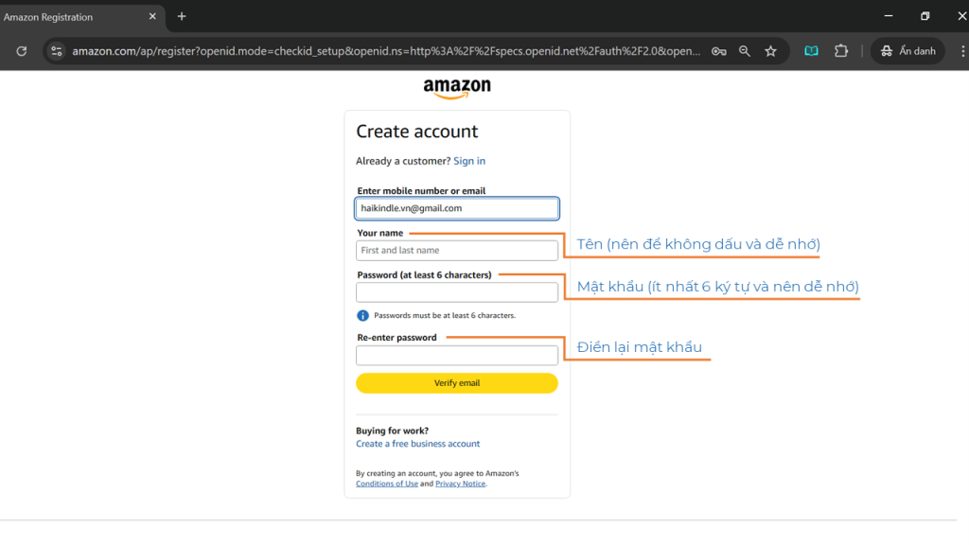Viewport: 969px width, 545px height.
Task: Click the zoom magnifier icon in address bar
Action: pyautogui.click(x=745, y=51)
